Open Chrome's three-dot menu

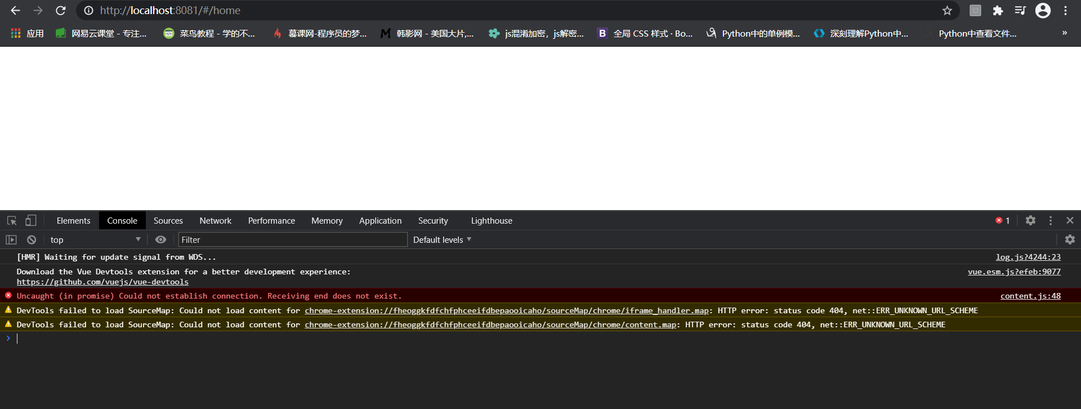tap(1065, 10)
